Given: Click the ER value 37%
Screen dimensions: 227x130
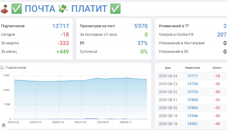Looking at the screenshot, I should (x=143, y=43).
